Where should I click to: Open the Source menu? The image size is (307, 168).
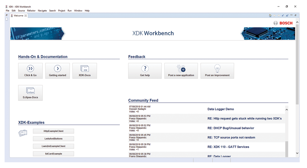(21, 11)
